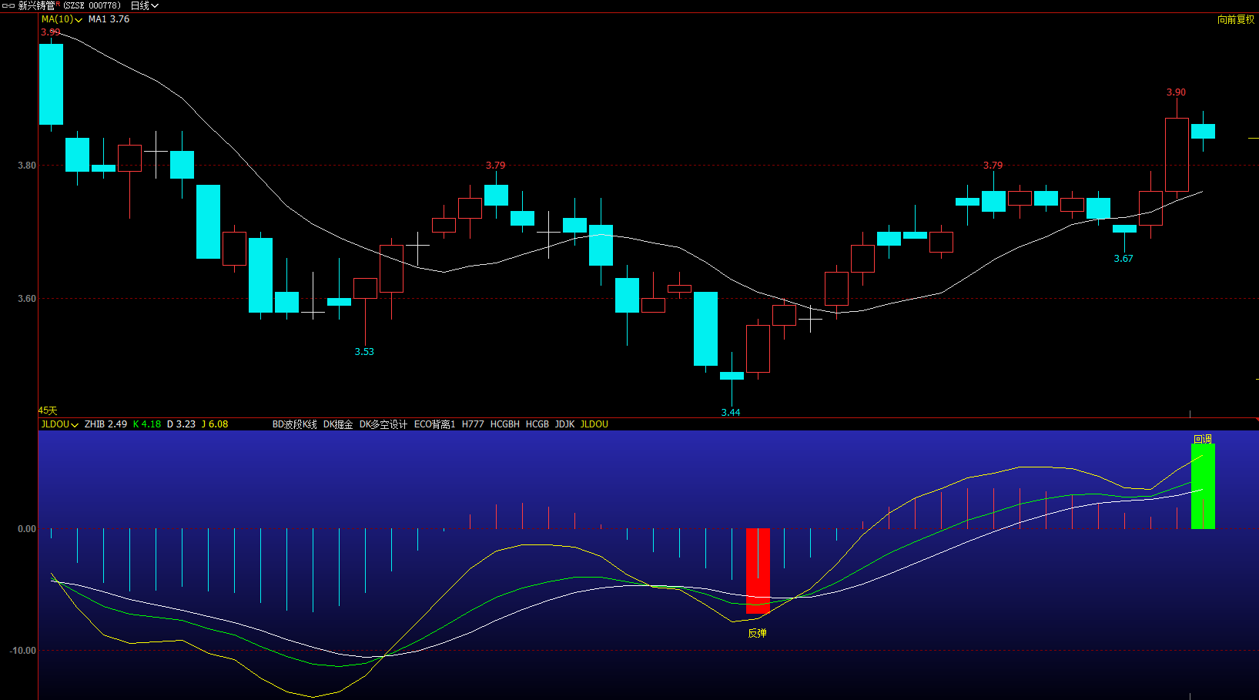Click the 3.99 high price label
This screenshot has height=700, width=1259.
(50, 32)
